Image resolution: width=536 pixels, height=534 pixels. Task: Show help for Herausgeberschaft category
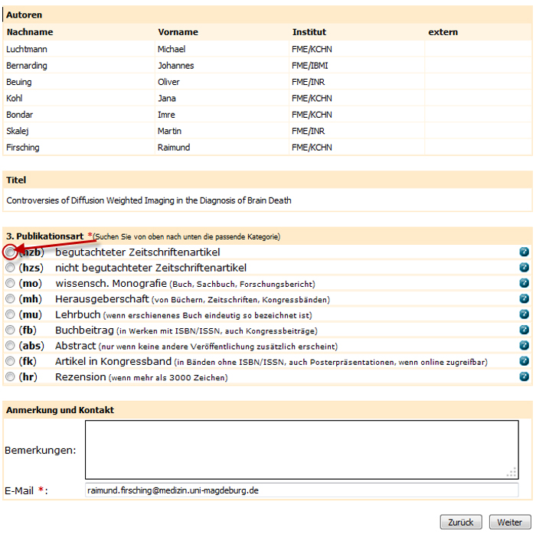coord(525,299)
